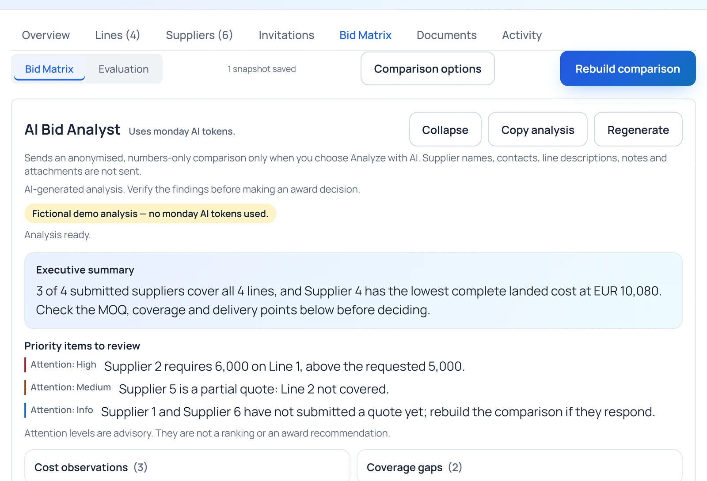The image size is (707, 481).
Task: Open the Suppliers (6) tab
Action: (199, 35)
